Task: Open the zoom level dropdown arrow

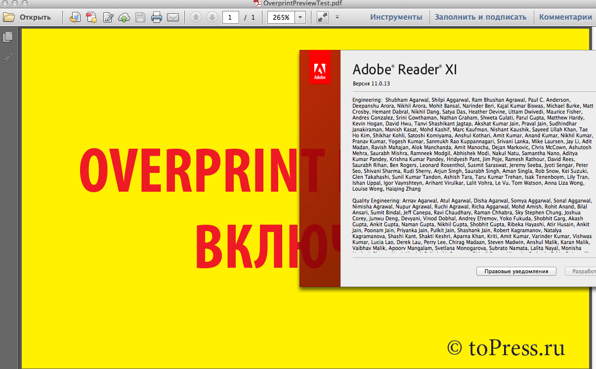Action: click(300, 17)
